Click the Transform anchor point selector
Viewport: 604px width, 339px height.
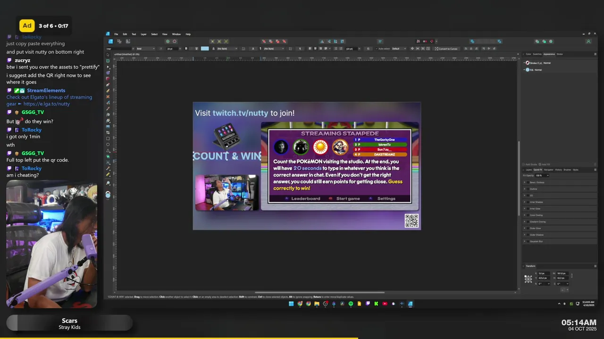[x=528, y=279]
